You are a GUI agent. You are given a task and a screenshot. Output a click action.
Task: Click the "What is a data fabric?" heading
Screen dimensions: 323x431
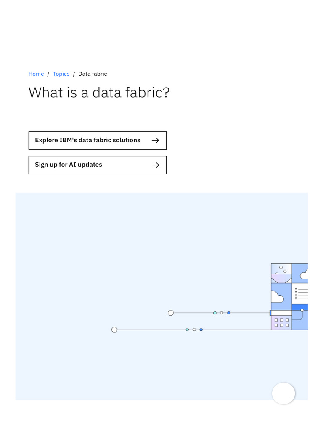tap(99, 93)
